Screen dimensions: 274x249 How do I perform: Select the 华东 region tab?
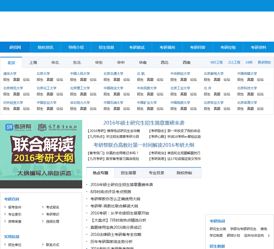tap(99, 62)
